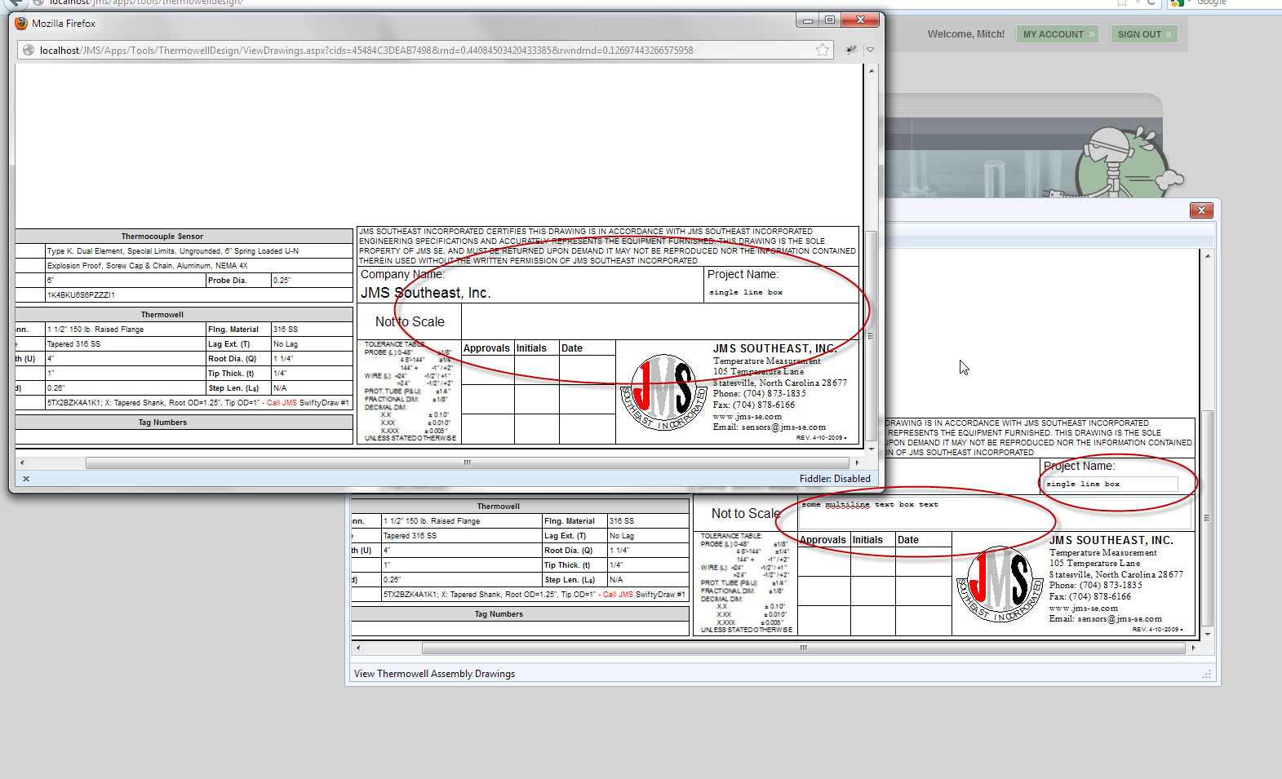Close the Mozilla Firefox popup window

click(860, 20)
